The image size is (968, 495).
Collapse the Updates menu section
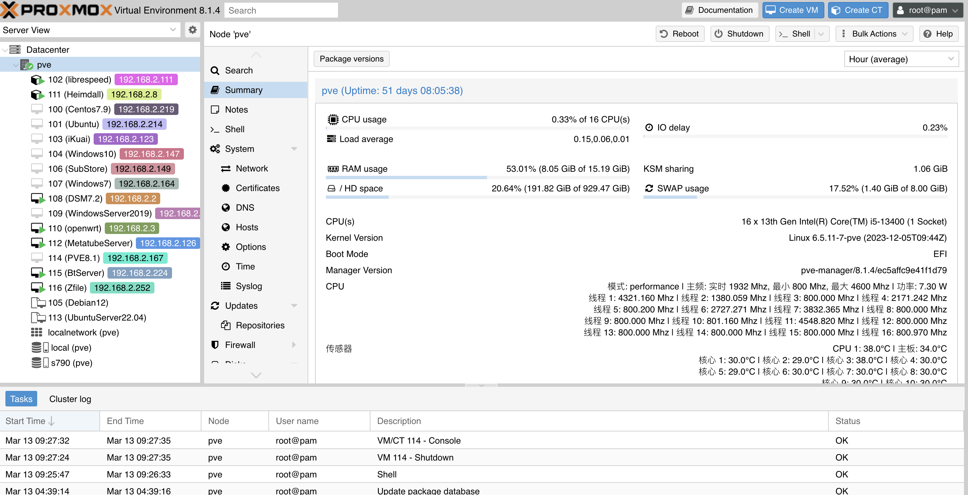[x=294, y=306]
